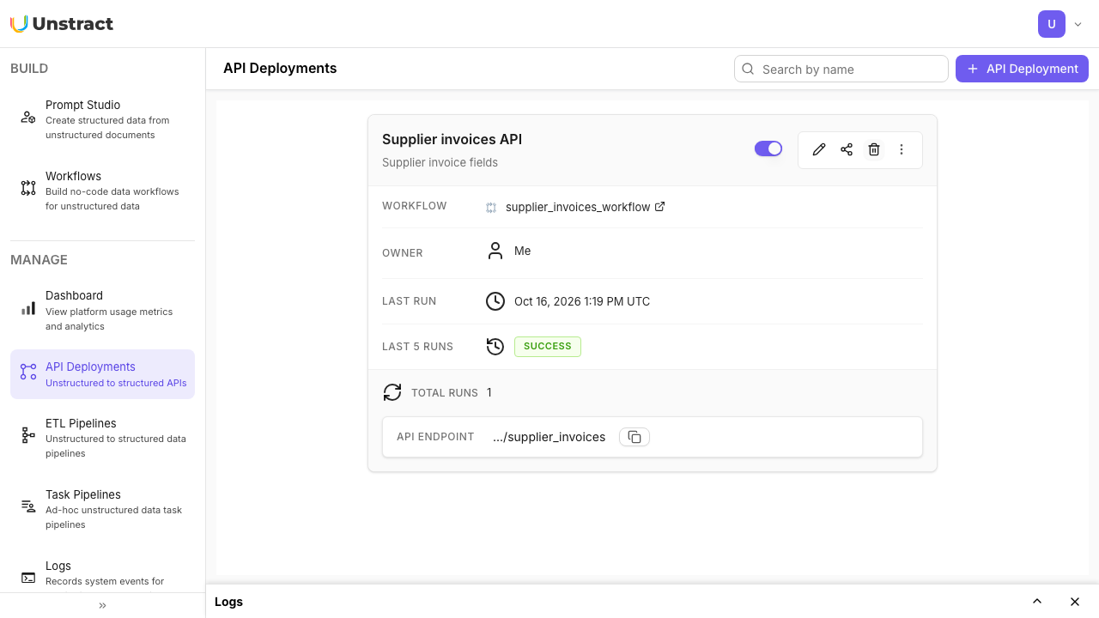Select API Deployments in the sidebar
1099x618 pixels.
tap(103, 374)
